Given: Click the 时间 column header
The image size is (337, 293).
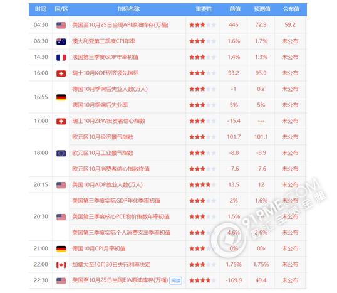Looking at the screenshot, I should point(41,9).
